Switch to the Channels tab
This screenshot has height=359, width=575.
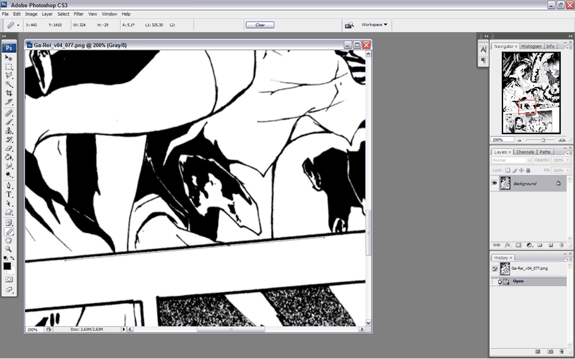pos(525,152)
